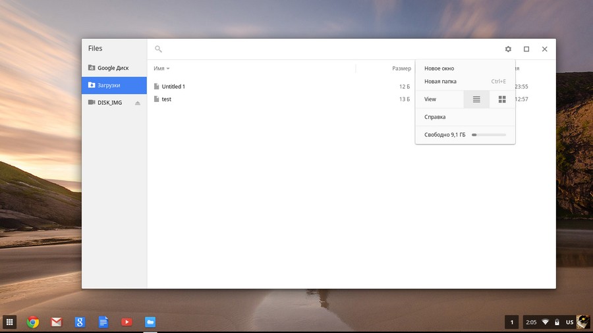Choose Новая папка menu entry

[x=465, y=81]
